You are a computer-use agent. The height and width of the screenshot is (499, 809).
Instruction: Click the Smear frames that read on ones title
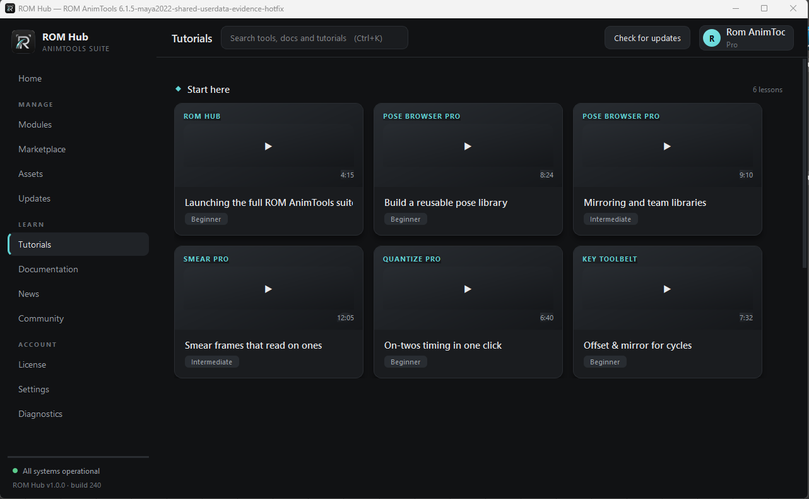tap(254, 346)
